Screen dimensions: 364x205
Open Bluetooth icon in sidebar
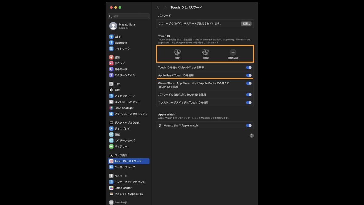(111, 43)
